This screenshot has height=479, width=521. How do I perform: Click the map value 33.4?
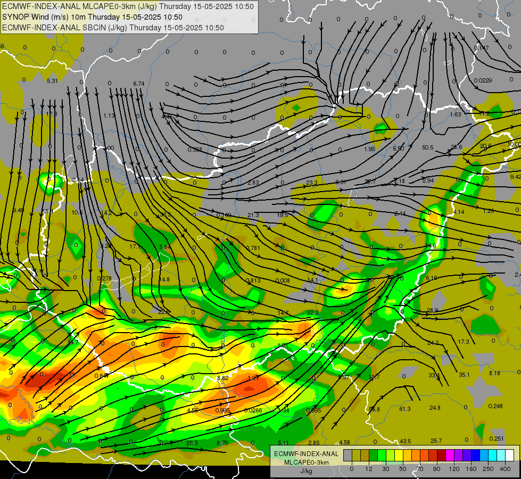(434, 376)
